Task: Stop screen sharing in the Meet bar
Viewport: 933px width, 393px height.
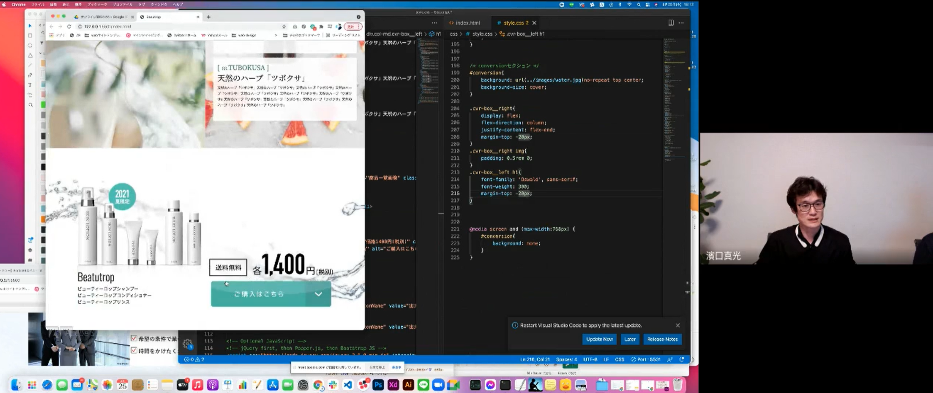Action: 377,367
